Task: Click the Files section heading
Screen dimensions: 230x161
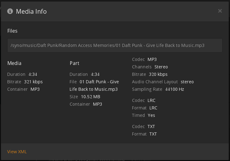Action: pyautogui.click(x=12, y=31)
